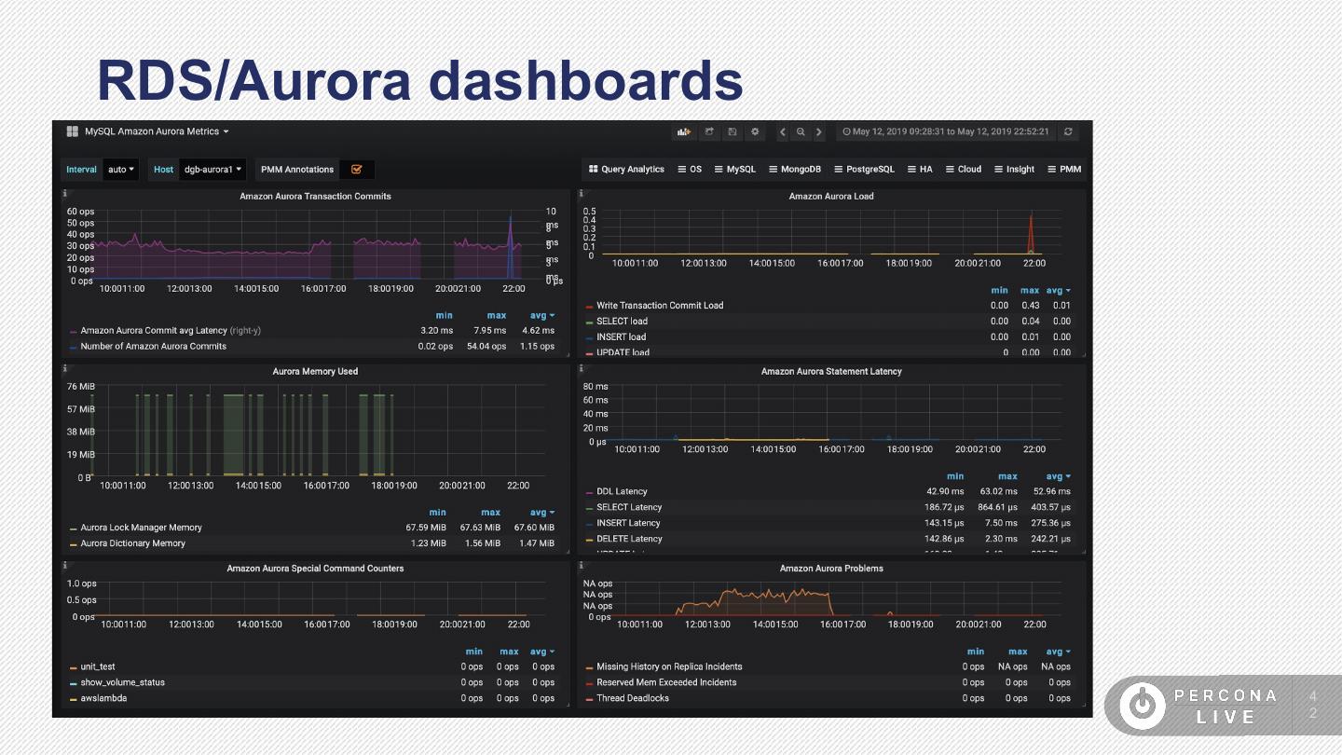Open the Query Analytics link
Viewport: 1342px width, 755px height.
(626, 170)
